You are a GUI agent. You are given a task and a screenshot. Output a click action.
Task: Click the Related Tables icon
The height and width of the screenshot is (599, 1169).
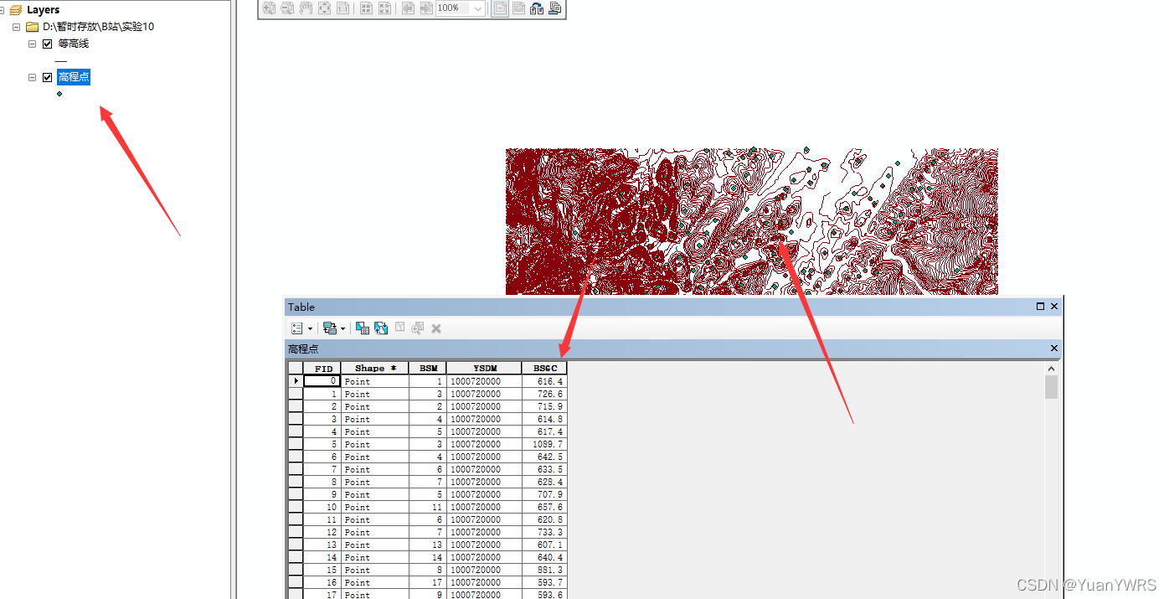coord(330,328)
